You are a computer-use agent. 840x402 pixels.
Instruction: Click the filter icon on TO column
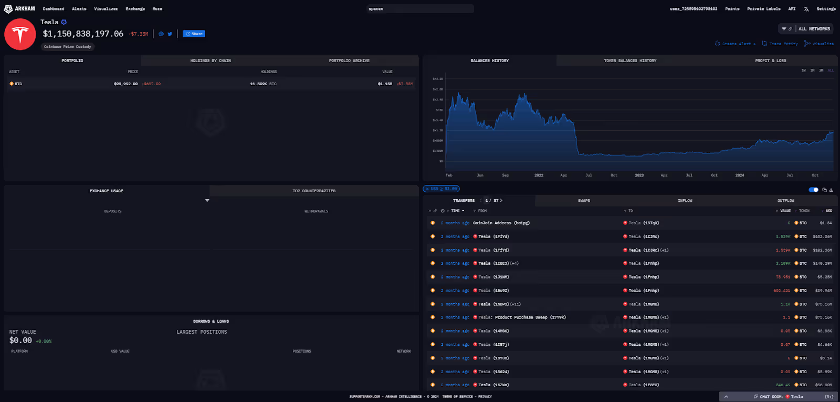(x=625, y=211)
